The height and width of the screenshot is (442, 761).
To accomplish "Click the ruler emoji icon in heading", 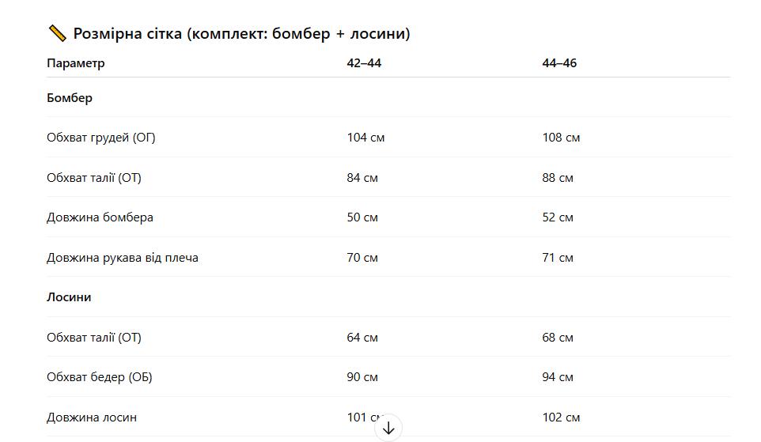I will click(x=57, y=33).
